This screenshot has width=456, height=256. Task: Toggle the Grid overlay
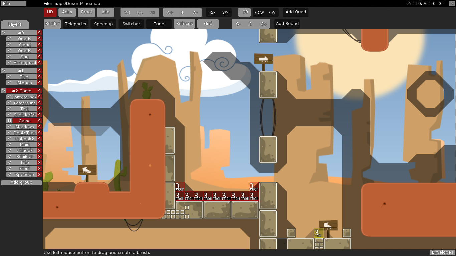(x=208, y=24)
